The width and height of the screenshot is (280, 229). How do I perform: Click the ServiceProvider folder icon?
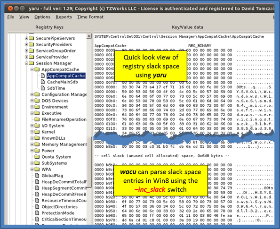tap(32, 57)
